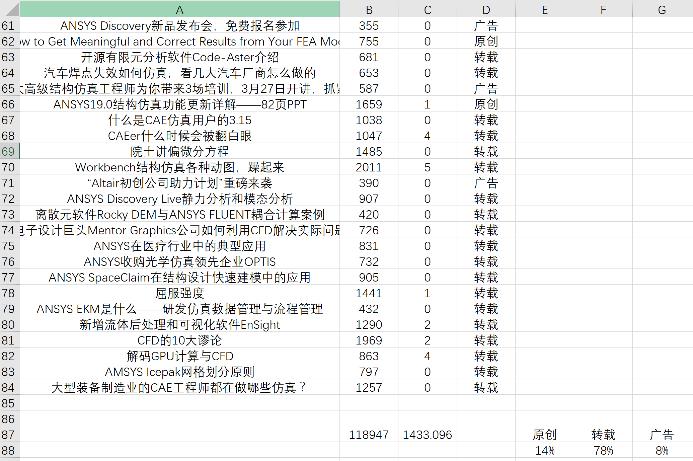Click the total value 118947

tap(369, 435)
